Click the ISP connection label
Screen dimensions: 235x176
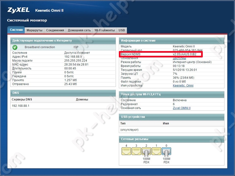(76, 47)
